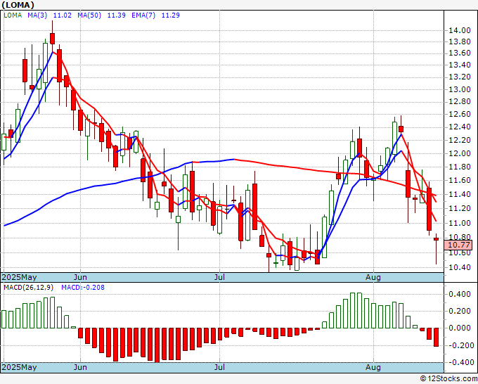Click the MACD(26,12,9) indicator label
Viewport: 478px width, 384px height.
(x=28, y=288)
